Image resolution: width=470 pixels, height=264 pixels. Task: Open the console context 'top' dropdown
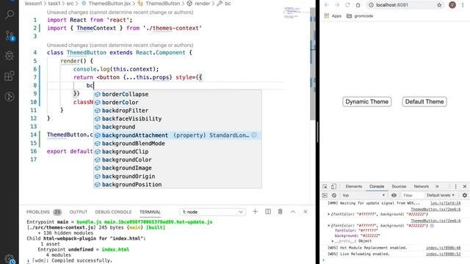(364, 195)
